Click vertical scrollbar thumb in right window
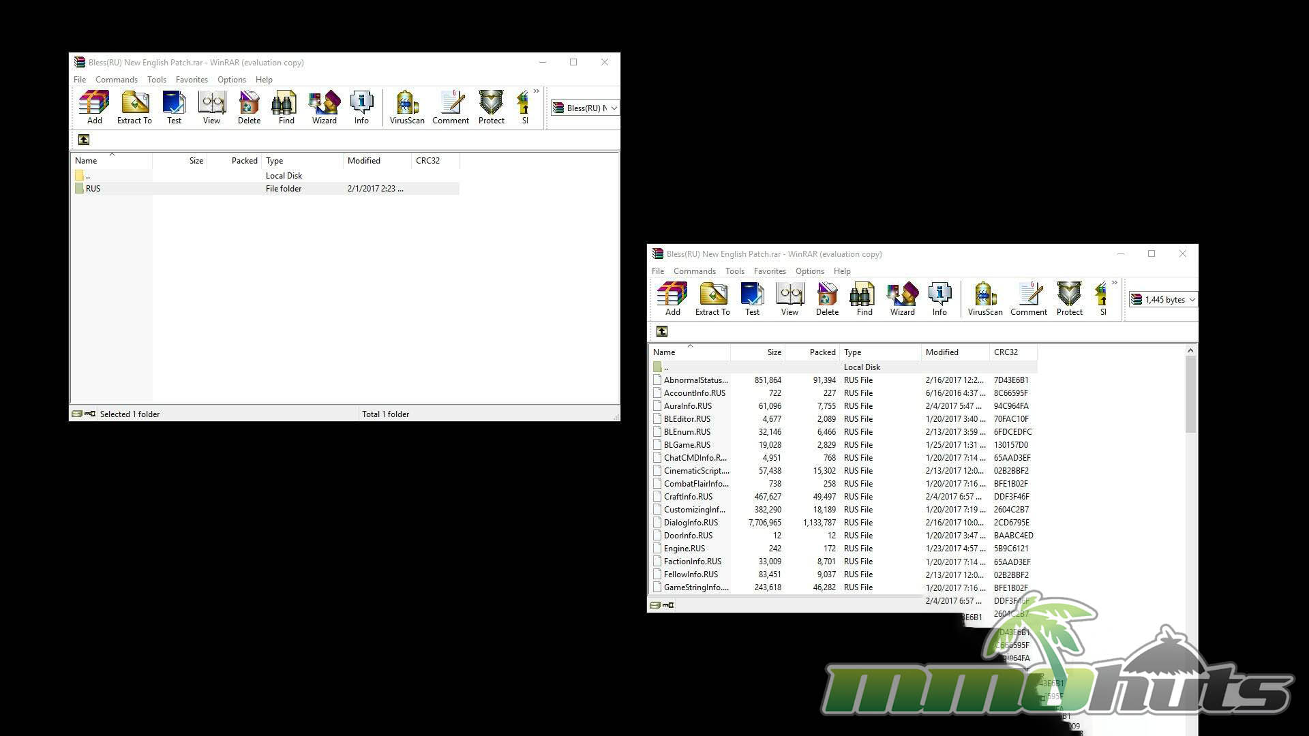Viewport: 1309px width, 736px height. [x=1190, y=394]
